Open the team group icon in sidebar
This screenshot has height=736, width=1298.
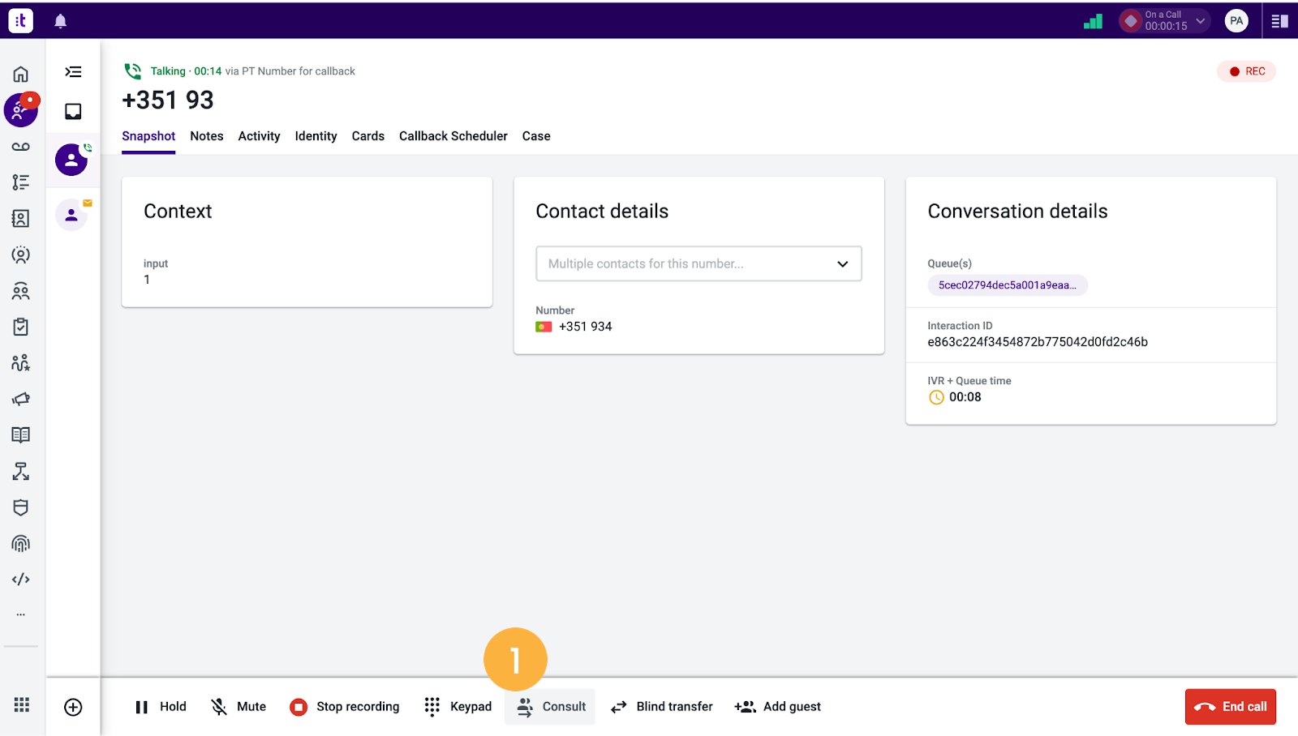coord(21,291)
